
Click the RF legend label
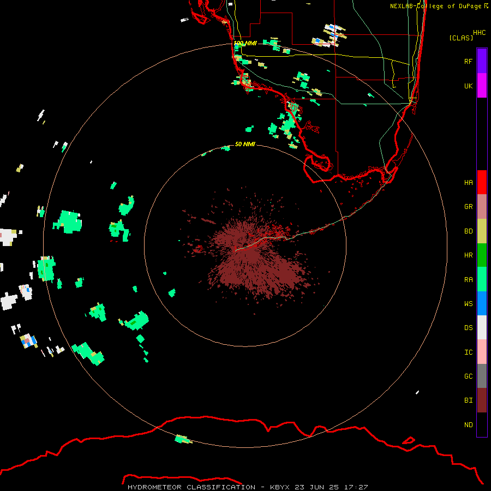(x=468, y=61)
